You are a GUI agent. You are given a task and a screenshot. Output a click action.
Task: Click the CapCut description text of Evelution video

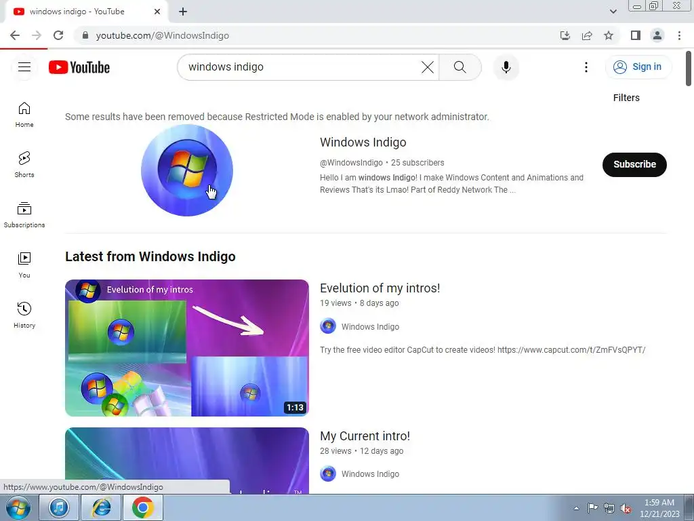(483, 350)
